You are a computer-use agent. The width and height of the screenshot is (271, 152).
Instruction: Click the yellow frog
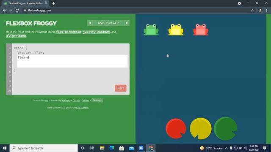tap(176, 30)
